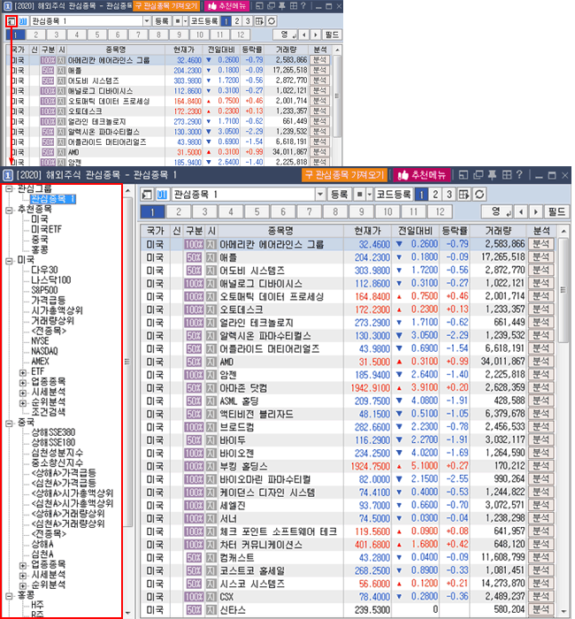Viewport: 575px width, 619px height.
Task: Expand the 조건검색-adjacent 순위분석 node under 미국
Action: coord(23,403)
